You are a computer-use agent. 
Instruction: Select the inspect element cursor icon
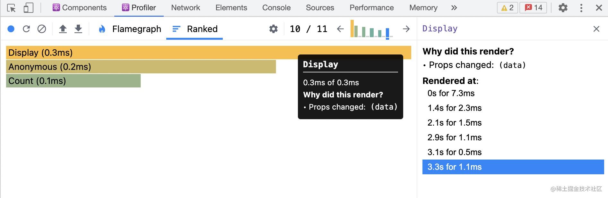[x=12, y=8]
